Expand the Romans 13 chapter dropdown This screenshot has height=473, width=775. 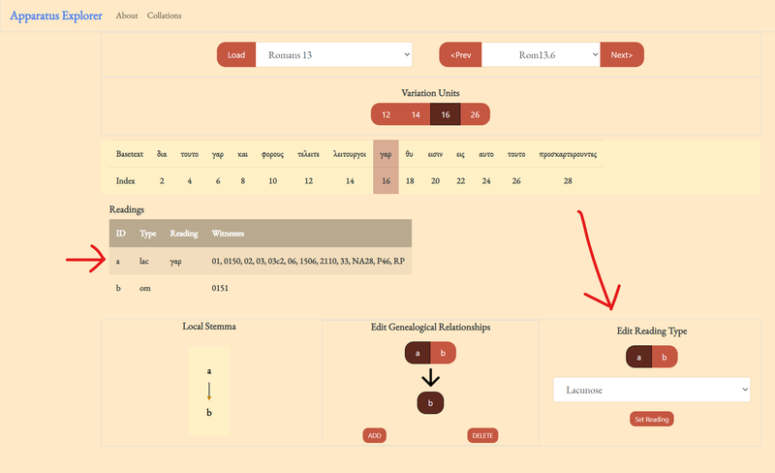point(334,55)
